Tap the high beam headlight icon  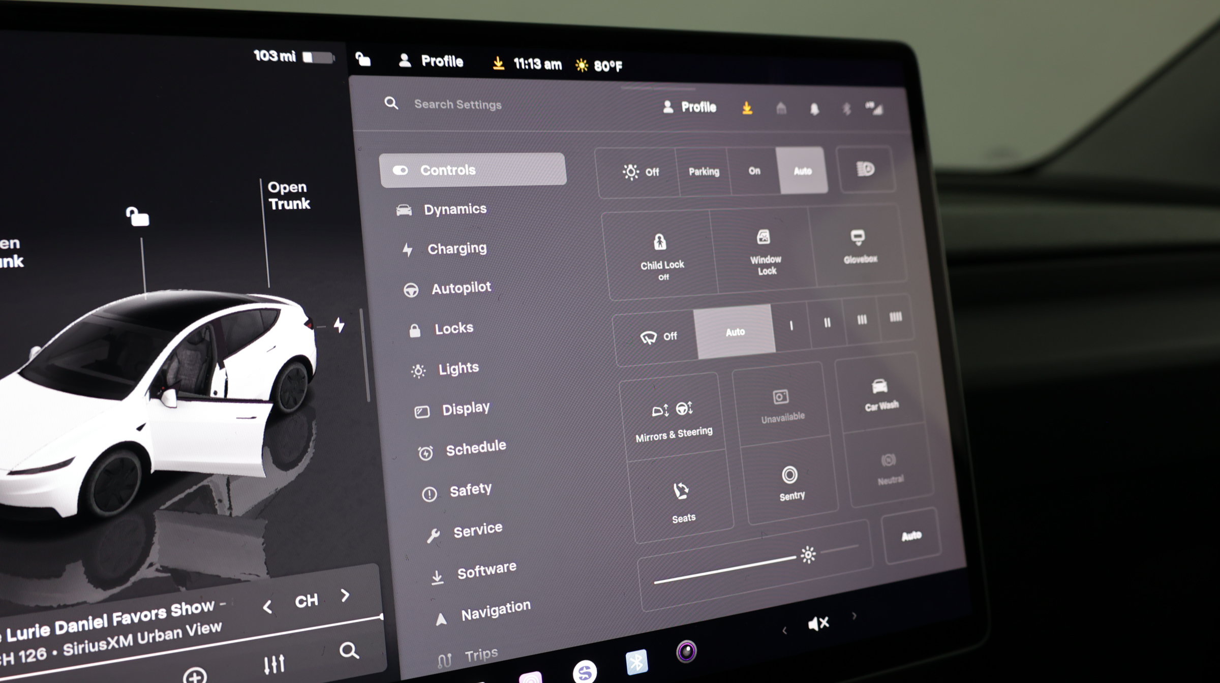(x=865, y=169)
